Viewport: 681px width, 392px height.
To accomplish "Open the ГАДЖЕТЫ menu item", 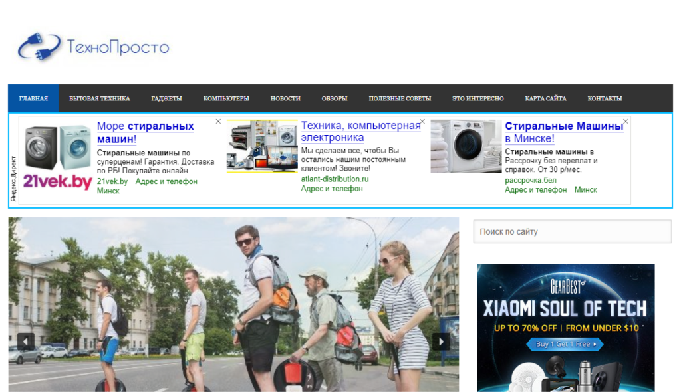I will 166,98.
